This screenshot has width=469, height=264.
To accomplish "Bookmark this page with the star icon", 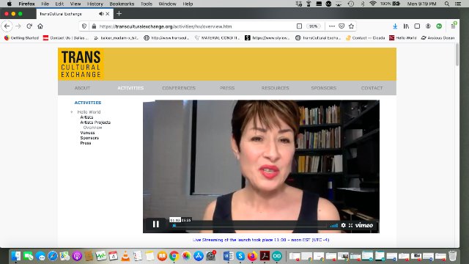I will click(351, 26).
